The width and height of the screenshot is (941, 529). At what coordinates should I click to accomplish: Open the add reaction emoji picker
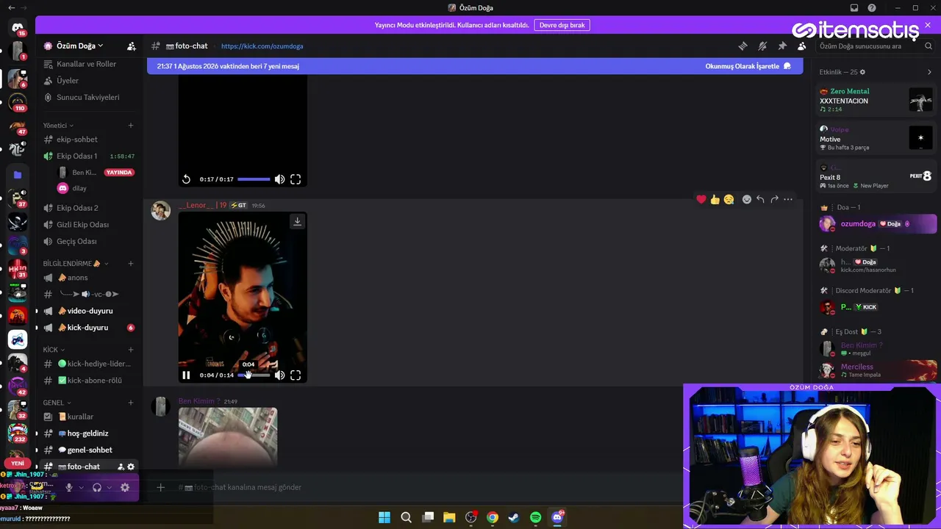pos(747,199)
